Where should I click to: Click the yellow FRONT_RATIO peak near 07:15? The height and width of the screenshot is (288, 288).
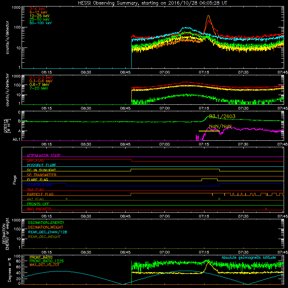coord(208,263)
